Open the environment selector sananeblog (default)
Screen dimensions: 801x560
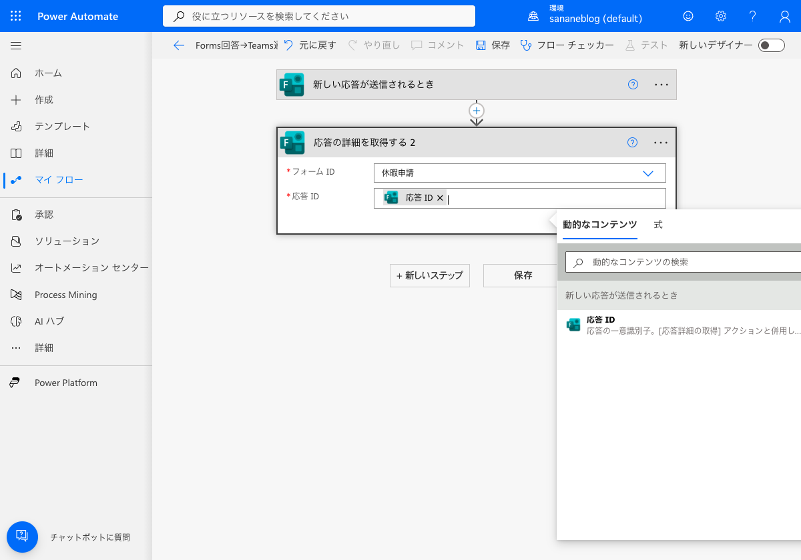(x=585, y=16)
